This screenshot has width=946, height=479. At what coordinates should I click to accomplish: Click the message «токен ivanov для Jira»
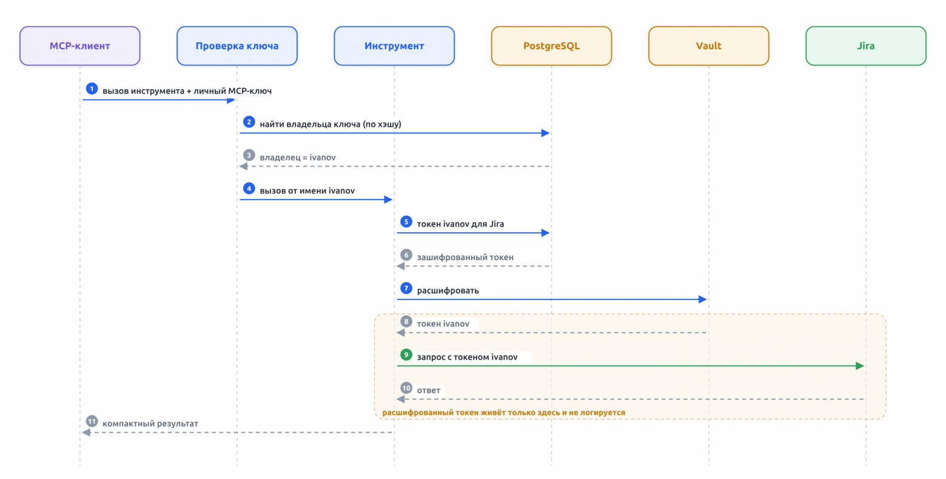[460, 224]
